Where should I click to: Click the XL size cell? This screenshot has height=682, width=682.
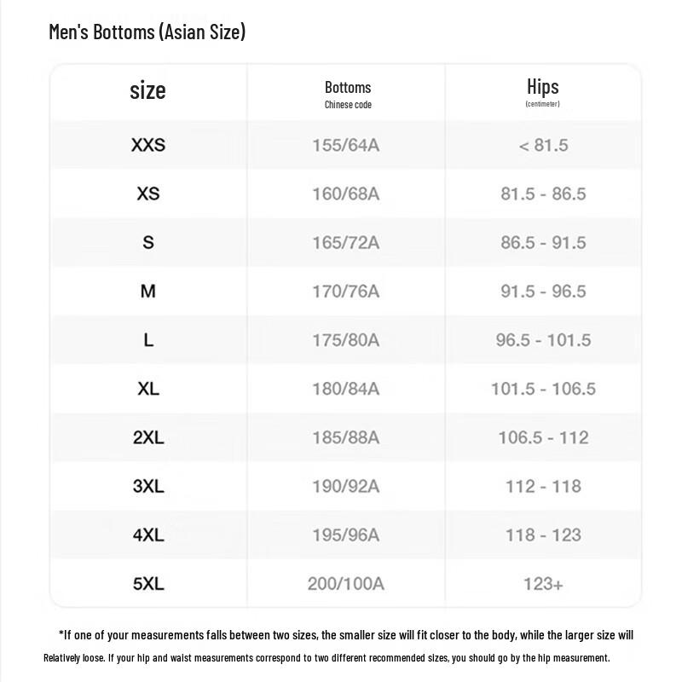click(148, 389)
